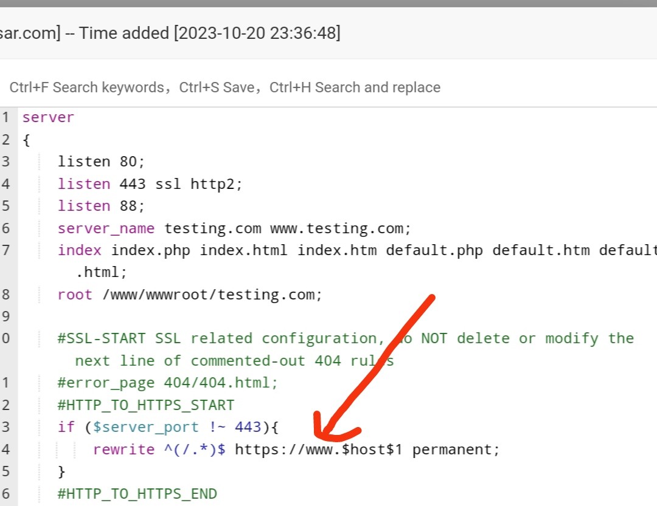The width and height of the screenshot is (657, 506).
Task: Click 'default.php' in the index line
Action: click(434, 250)
